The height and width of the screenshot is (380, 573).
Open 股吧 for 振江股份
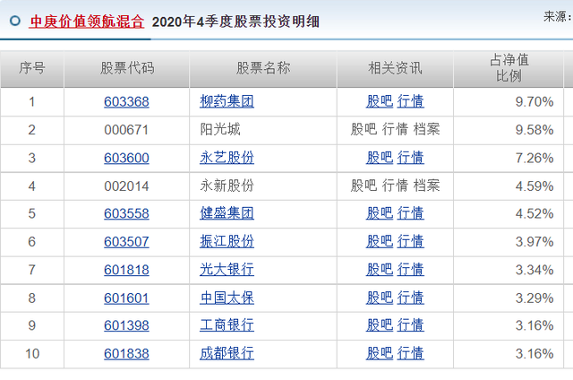pos(380,241)
